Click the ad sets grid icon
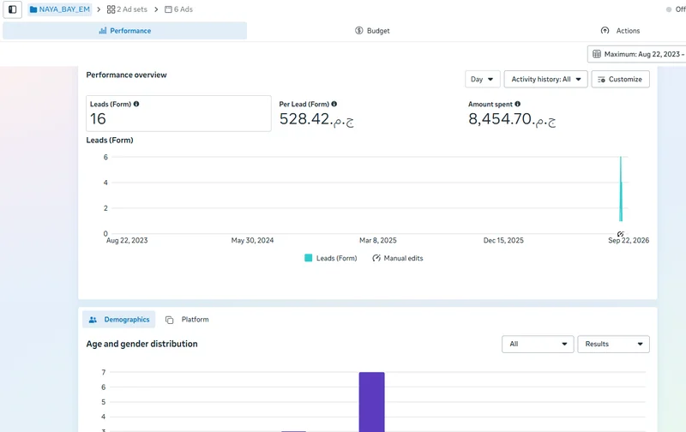 111,9
